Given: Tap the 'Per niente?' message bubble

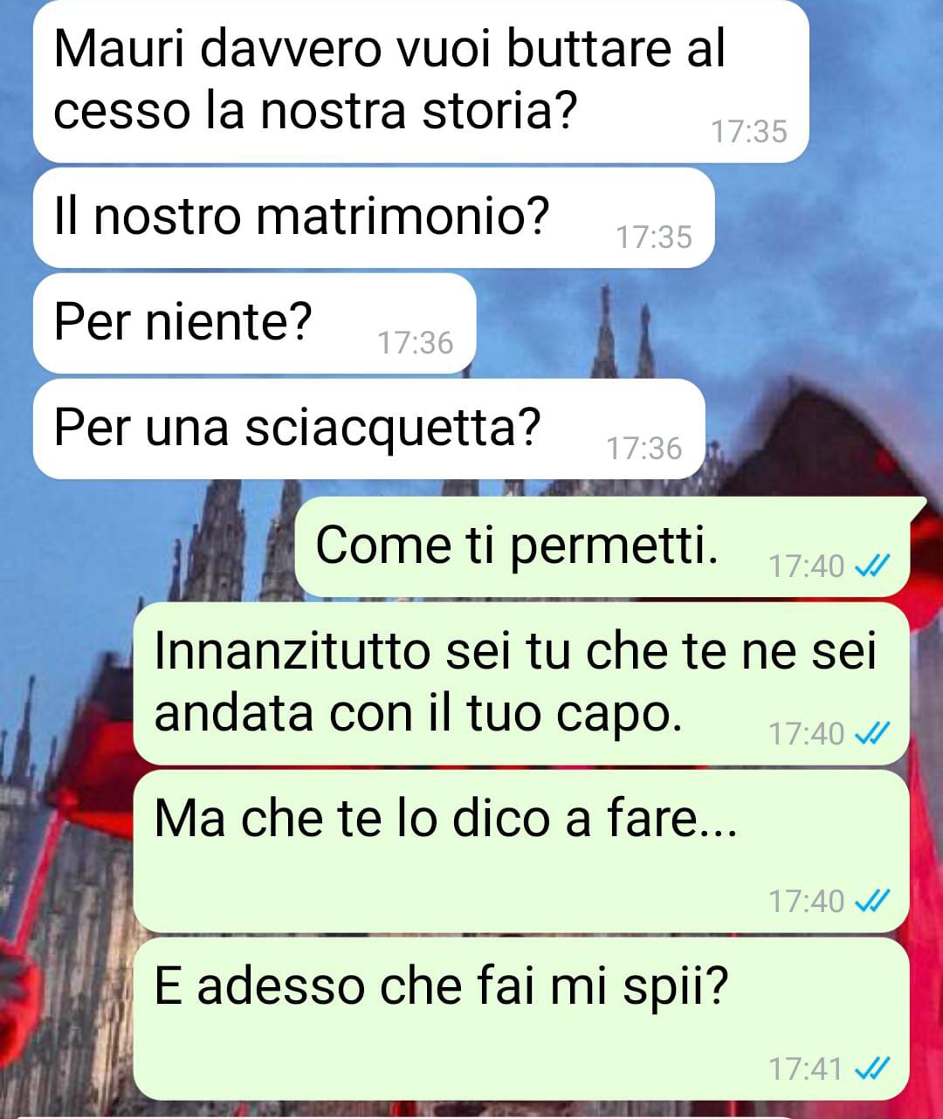Looking at the screenshot, I should (x=254, y=323).
